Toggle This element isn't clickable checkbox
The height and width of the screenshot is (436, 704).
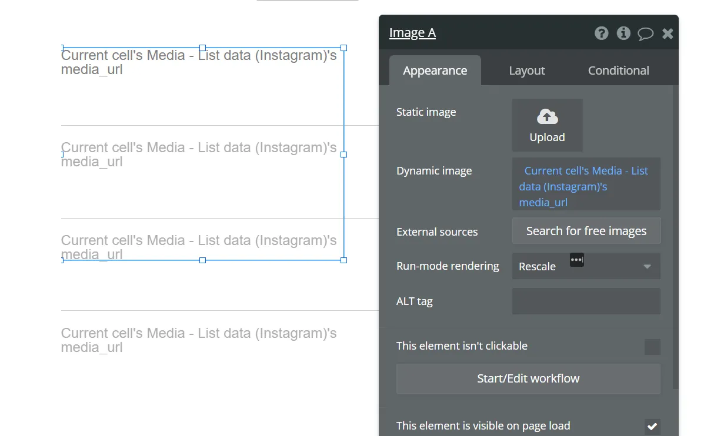tap(652, 347)
